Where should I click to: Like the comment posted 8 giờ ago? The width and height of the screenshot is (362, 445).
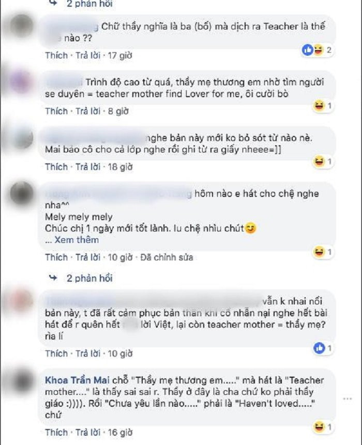tap(56, 111)
